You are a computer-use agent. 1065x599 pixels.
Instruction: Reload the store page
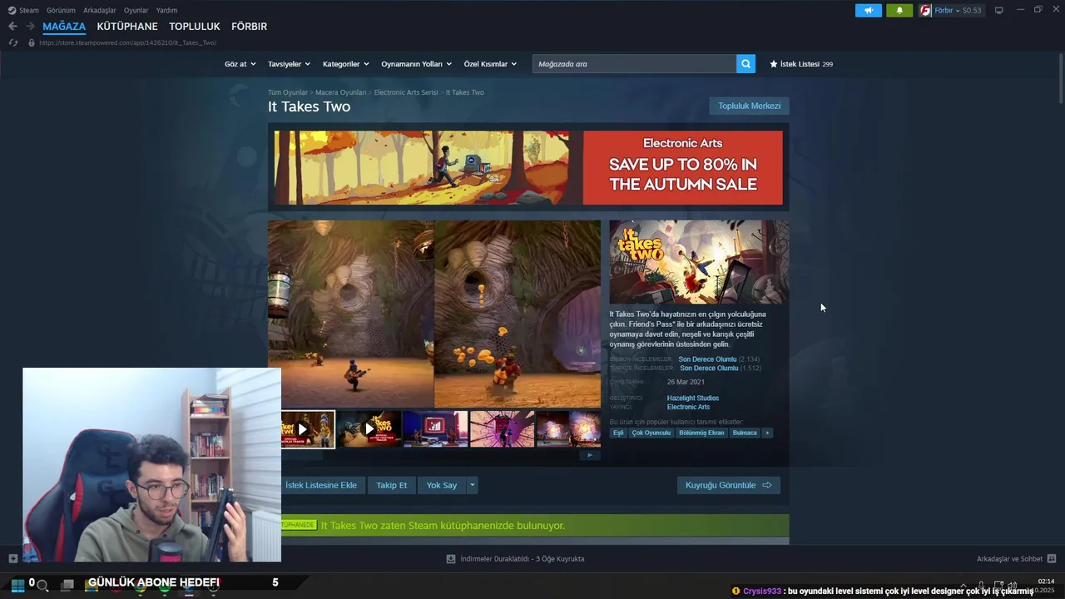click(12, 42)
